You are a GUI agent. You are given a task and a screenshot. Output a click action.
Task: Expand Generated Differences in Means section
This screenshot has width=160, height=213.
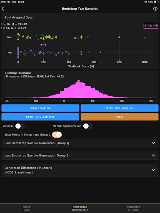pos(80,170)
